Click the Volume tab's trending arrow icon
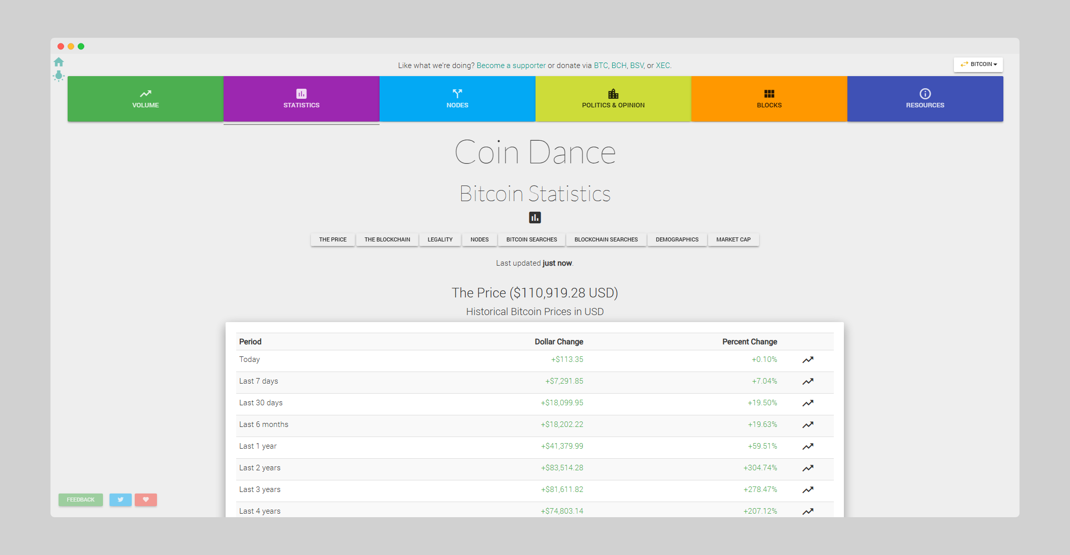This screenshot has width=1070, height=555. click(145, 94)
